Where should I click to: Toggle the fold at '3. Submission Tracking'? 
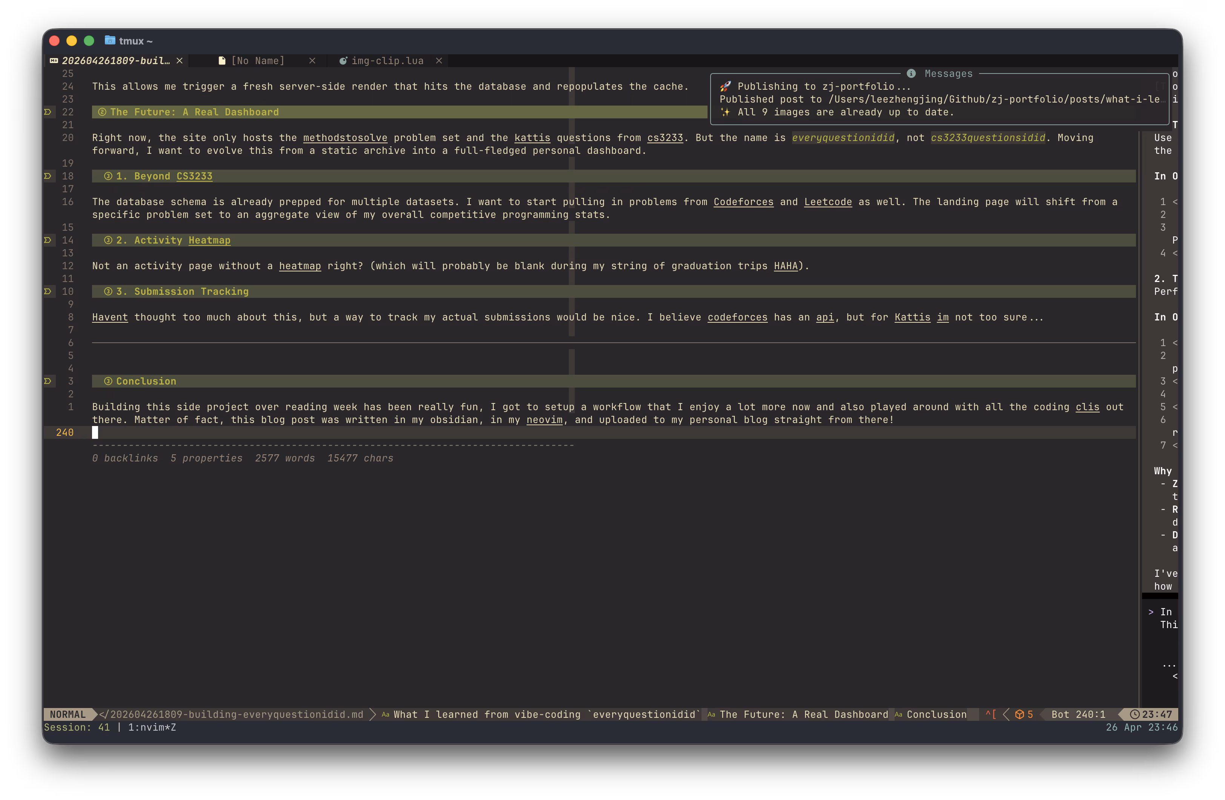(48, 291)
